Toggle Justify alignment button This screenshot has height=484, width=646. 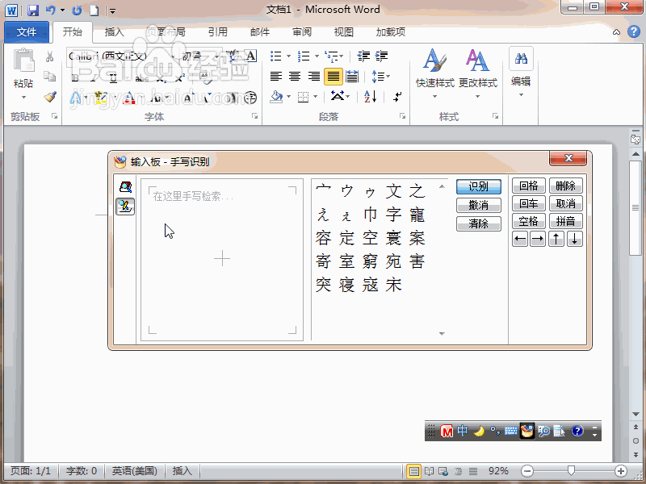tap(333, 77)
